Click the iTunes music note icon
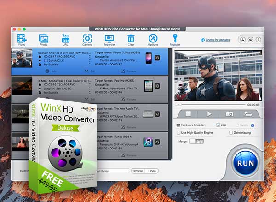The image size is (276, 202). tap(148, 142)
